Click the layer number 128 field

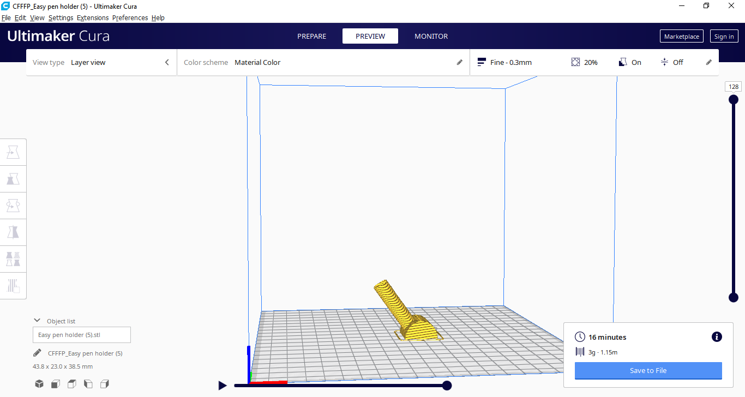tap(734, 87)
